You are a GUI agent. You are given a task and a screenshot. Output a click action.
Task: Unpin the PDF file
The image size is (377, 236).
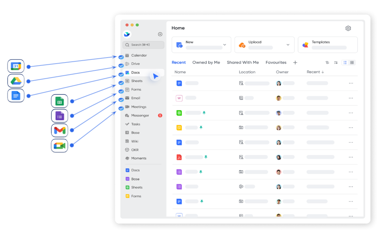[206, 157]
